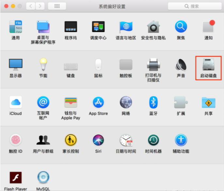Open iCloud preferences
224x191 pixels.
16,103
